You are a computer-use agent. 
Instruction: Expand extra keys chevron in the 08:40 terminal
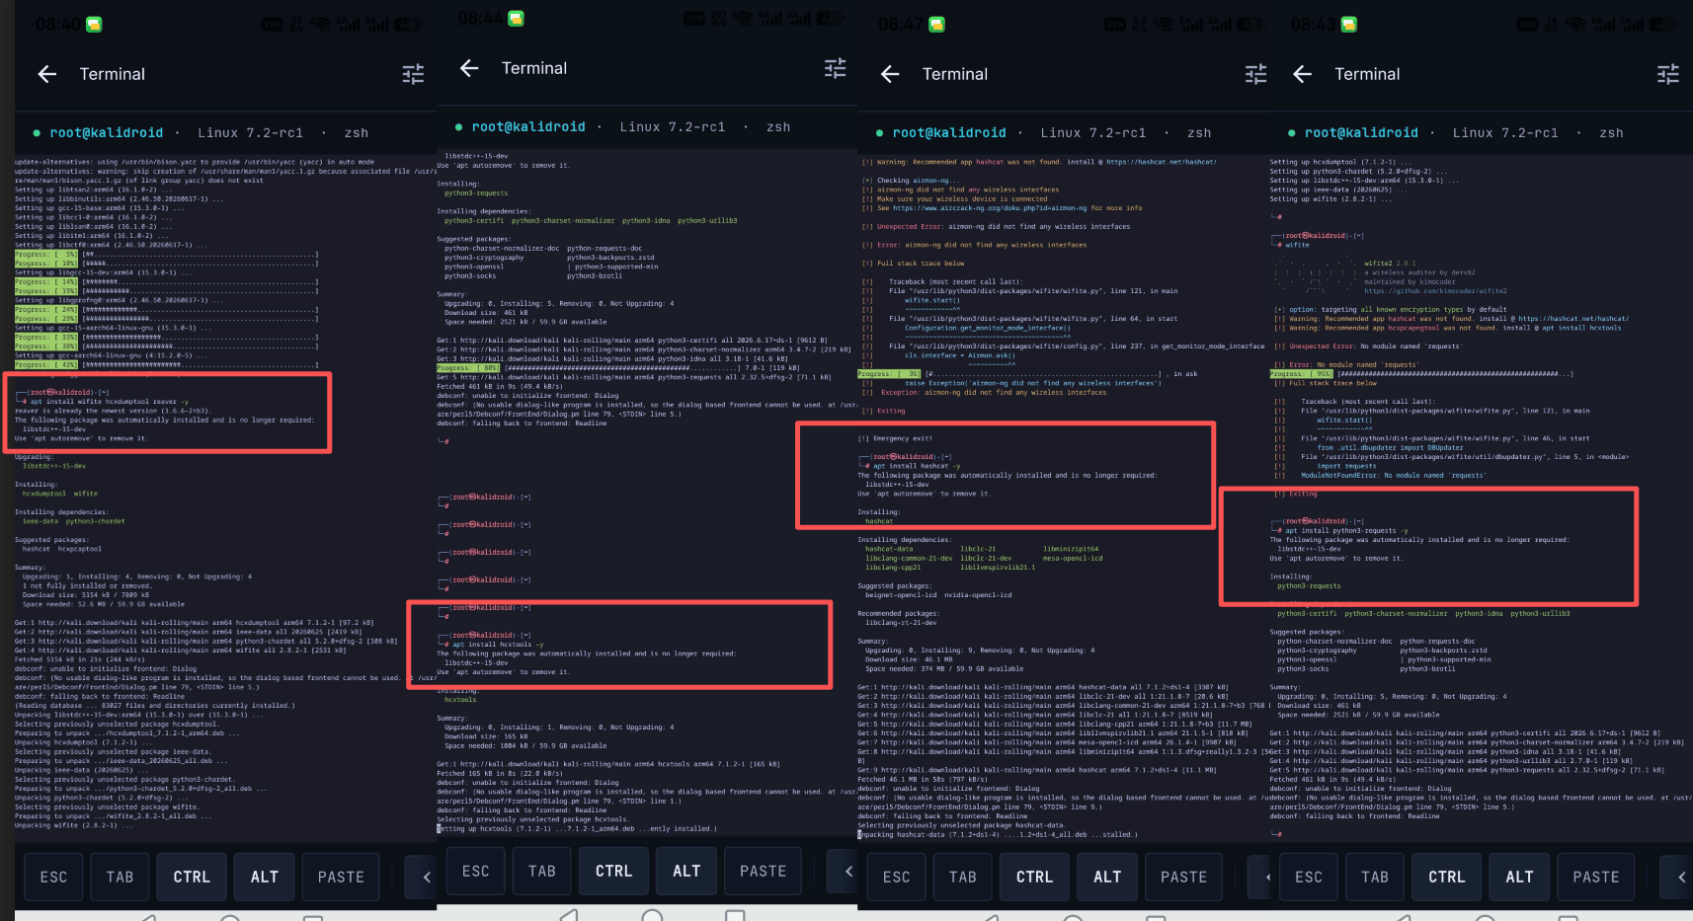point(426,877)
